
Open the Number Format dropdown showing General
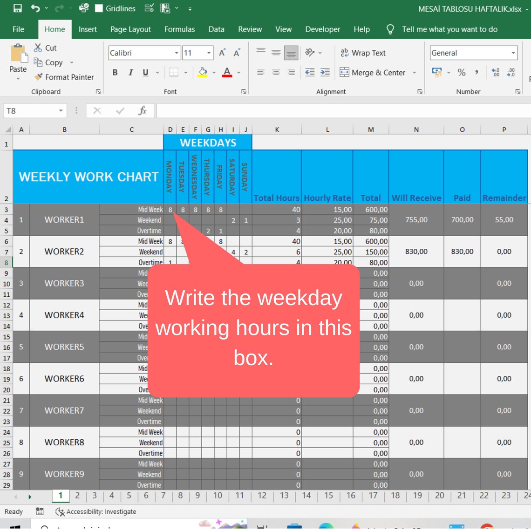point(512,53)
